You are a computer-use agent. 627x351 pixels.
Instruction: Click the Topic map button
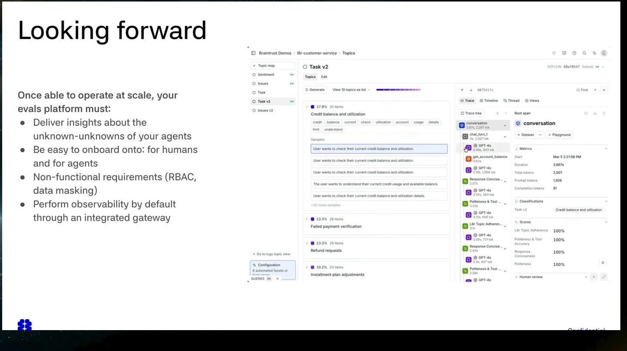272,66
